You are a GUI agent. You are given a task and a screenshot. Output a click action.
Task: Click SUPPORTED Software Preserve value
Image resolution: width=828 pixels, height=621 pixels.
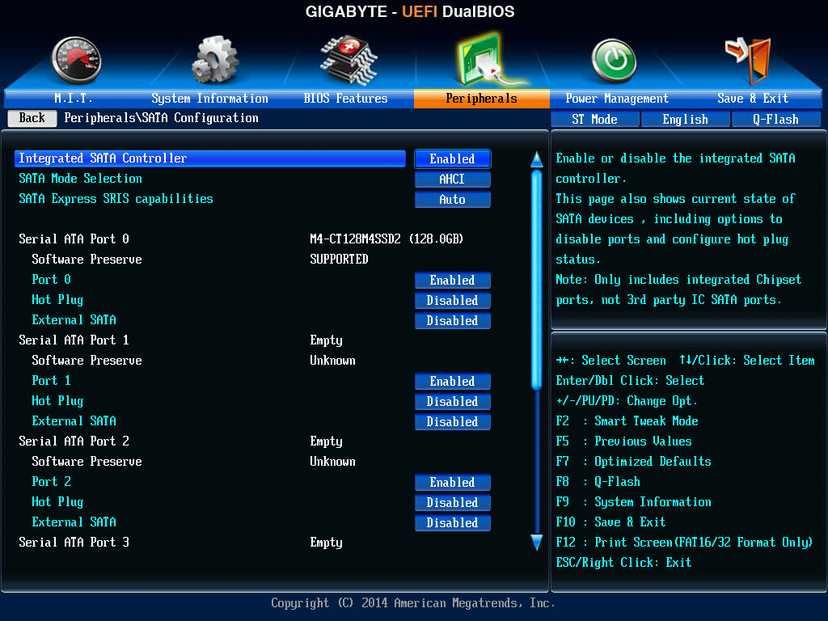pyautogui.click(x=339, y=260)
